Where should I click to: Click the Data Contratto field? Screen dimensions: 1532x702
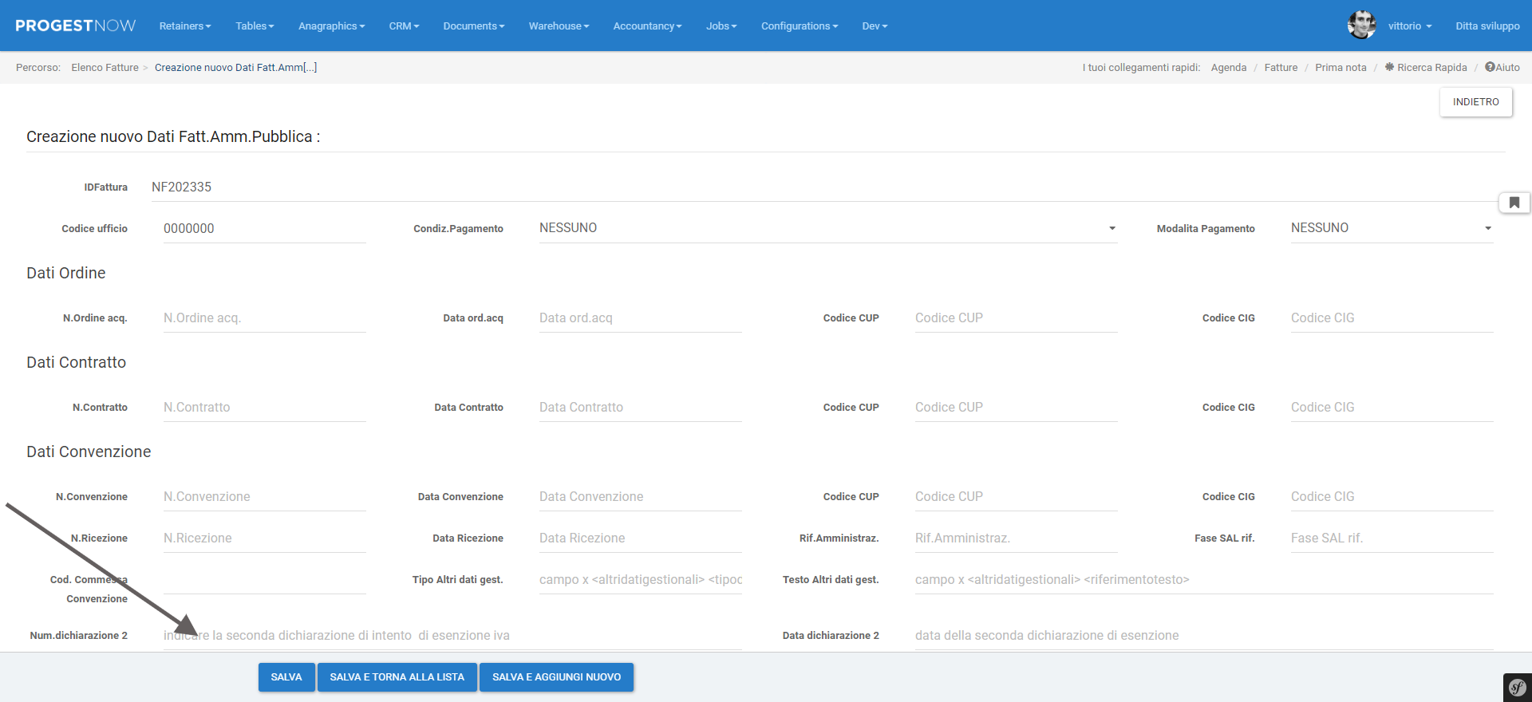640,408
